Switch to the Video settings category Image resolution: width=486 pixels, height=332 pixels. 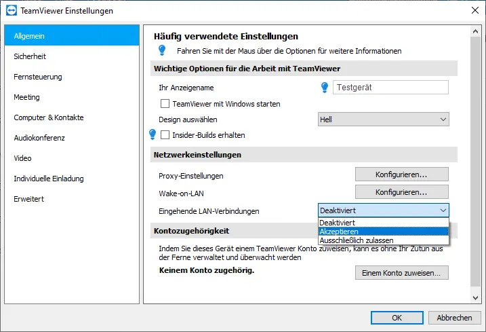point(72,158)
